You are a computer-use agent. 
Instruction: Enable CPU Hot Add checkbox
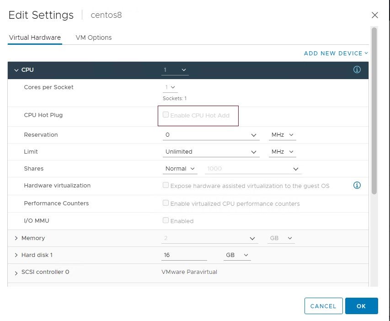[x=166, y=115]
